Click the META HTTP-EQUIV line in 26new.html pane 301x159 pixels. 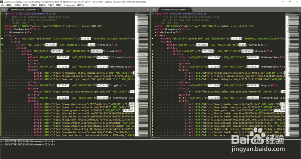click(54, 26)
